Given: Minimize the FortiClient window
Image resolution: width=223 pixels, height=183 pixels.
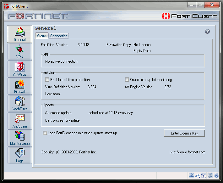Looking at the screenshot, I should tap(192, 5).
